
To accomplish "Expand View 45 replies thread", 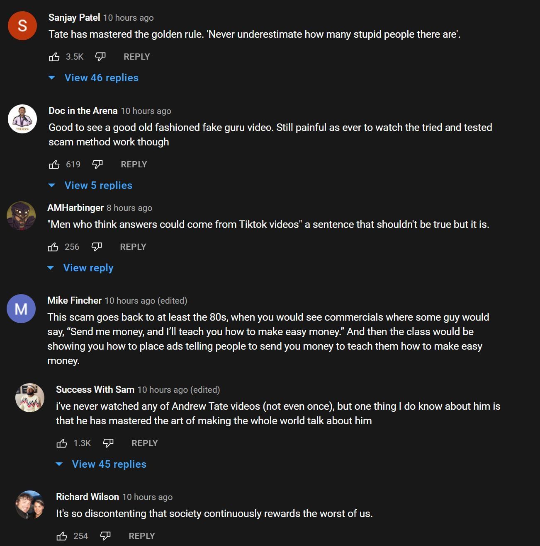I will pos(109,464).
